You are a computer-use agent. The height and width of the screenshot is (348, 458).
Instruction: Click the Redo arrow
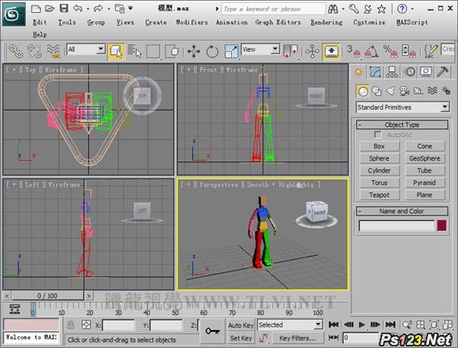click(x=99, y=9)
